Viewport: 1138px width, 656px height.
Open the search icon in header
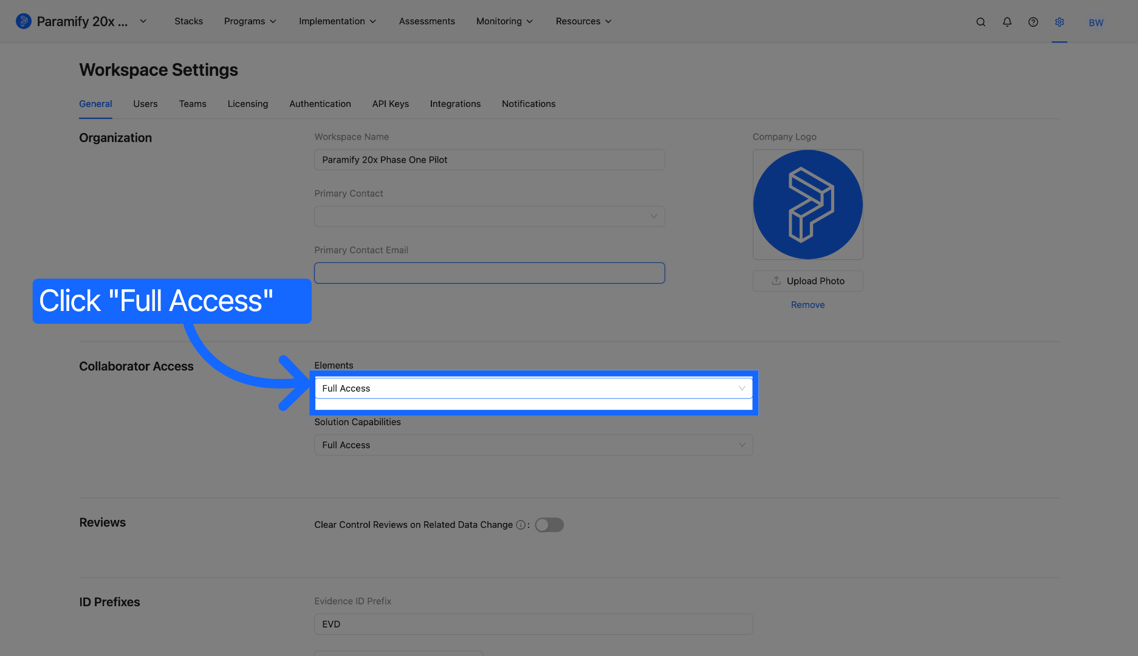[x=981, y=22]
